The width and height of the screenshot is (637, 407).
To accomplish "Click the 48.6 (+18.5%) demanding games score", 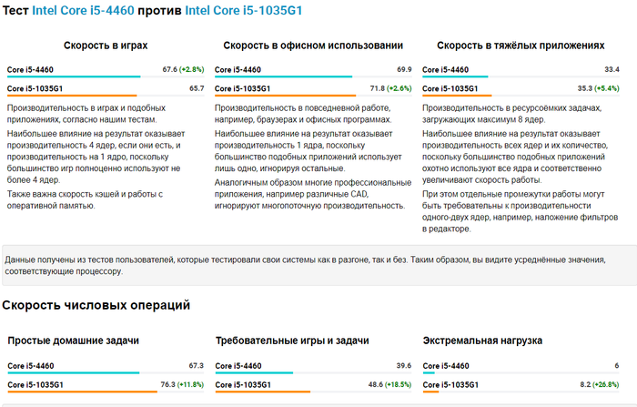I will click(389, 384).
